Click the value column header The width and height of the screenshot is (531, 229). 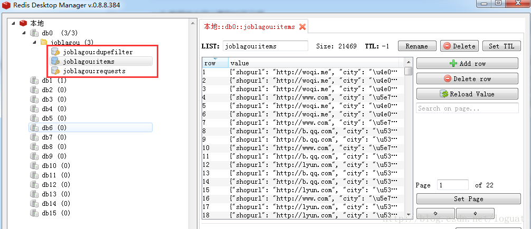pyautogui.click(x=313, y=63)
